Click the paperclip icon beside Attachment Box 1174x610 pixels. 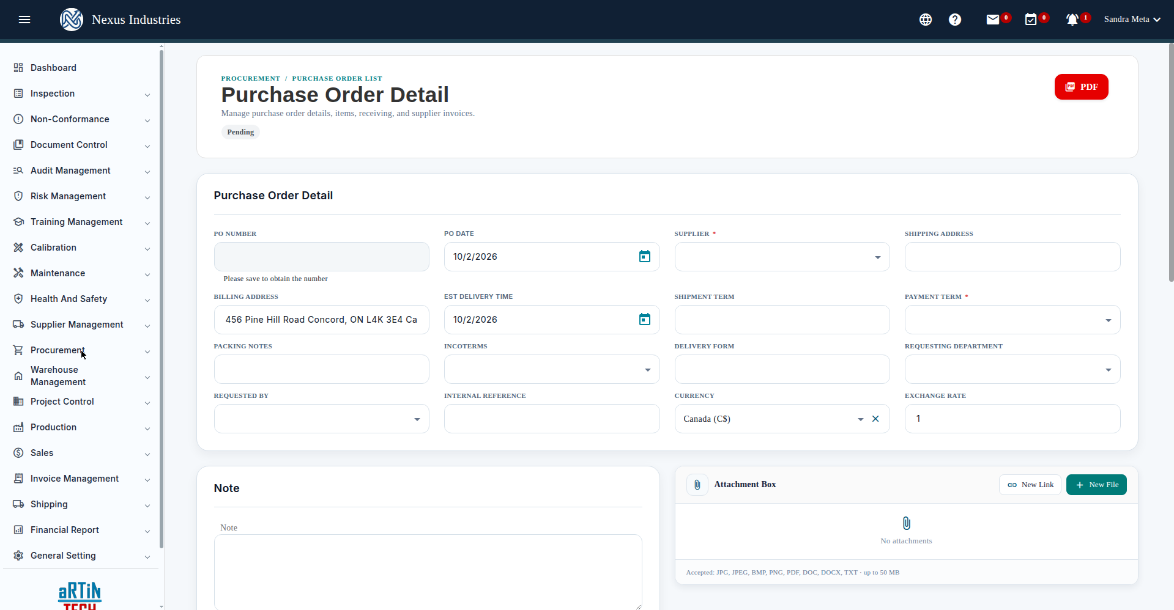click(697, 485)
